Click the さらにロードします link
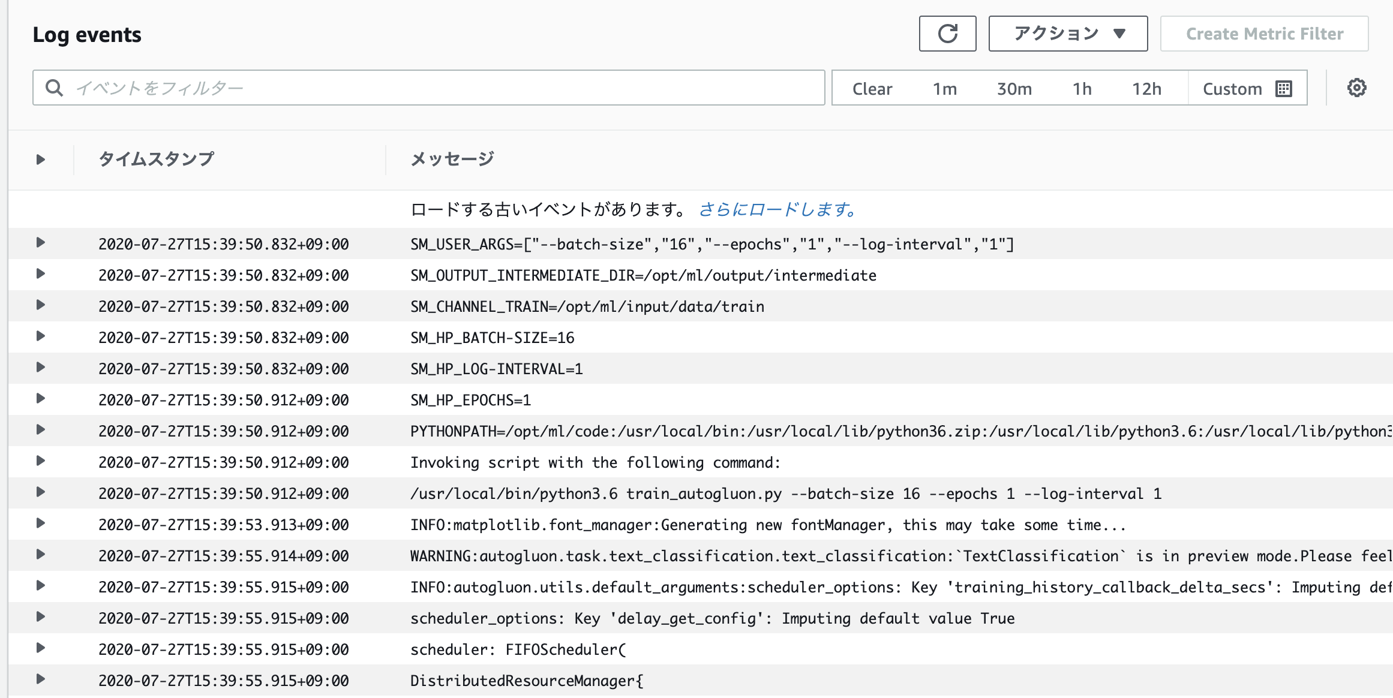This screenshot has height=698, width=1393. pyautogui.click(x=777, y=209)
